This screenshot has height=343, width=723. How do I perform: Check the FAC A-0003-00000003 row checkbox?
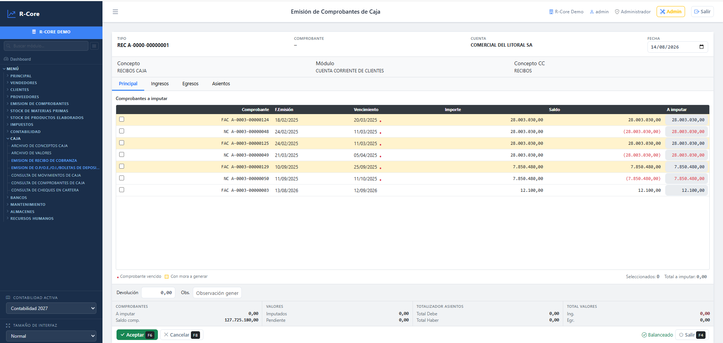pos(121,190)
